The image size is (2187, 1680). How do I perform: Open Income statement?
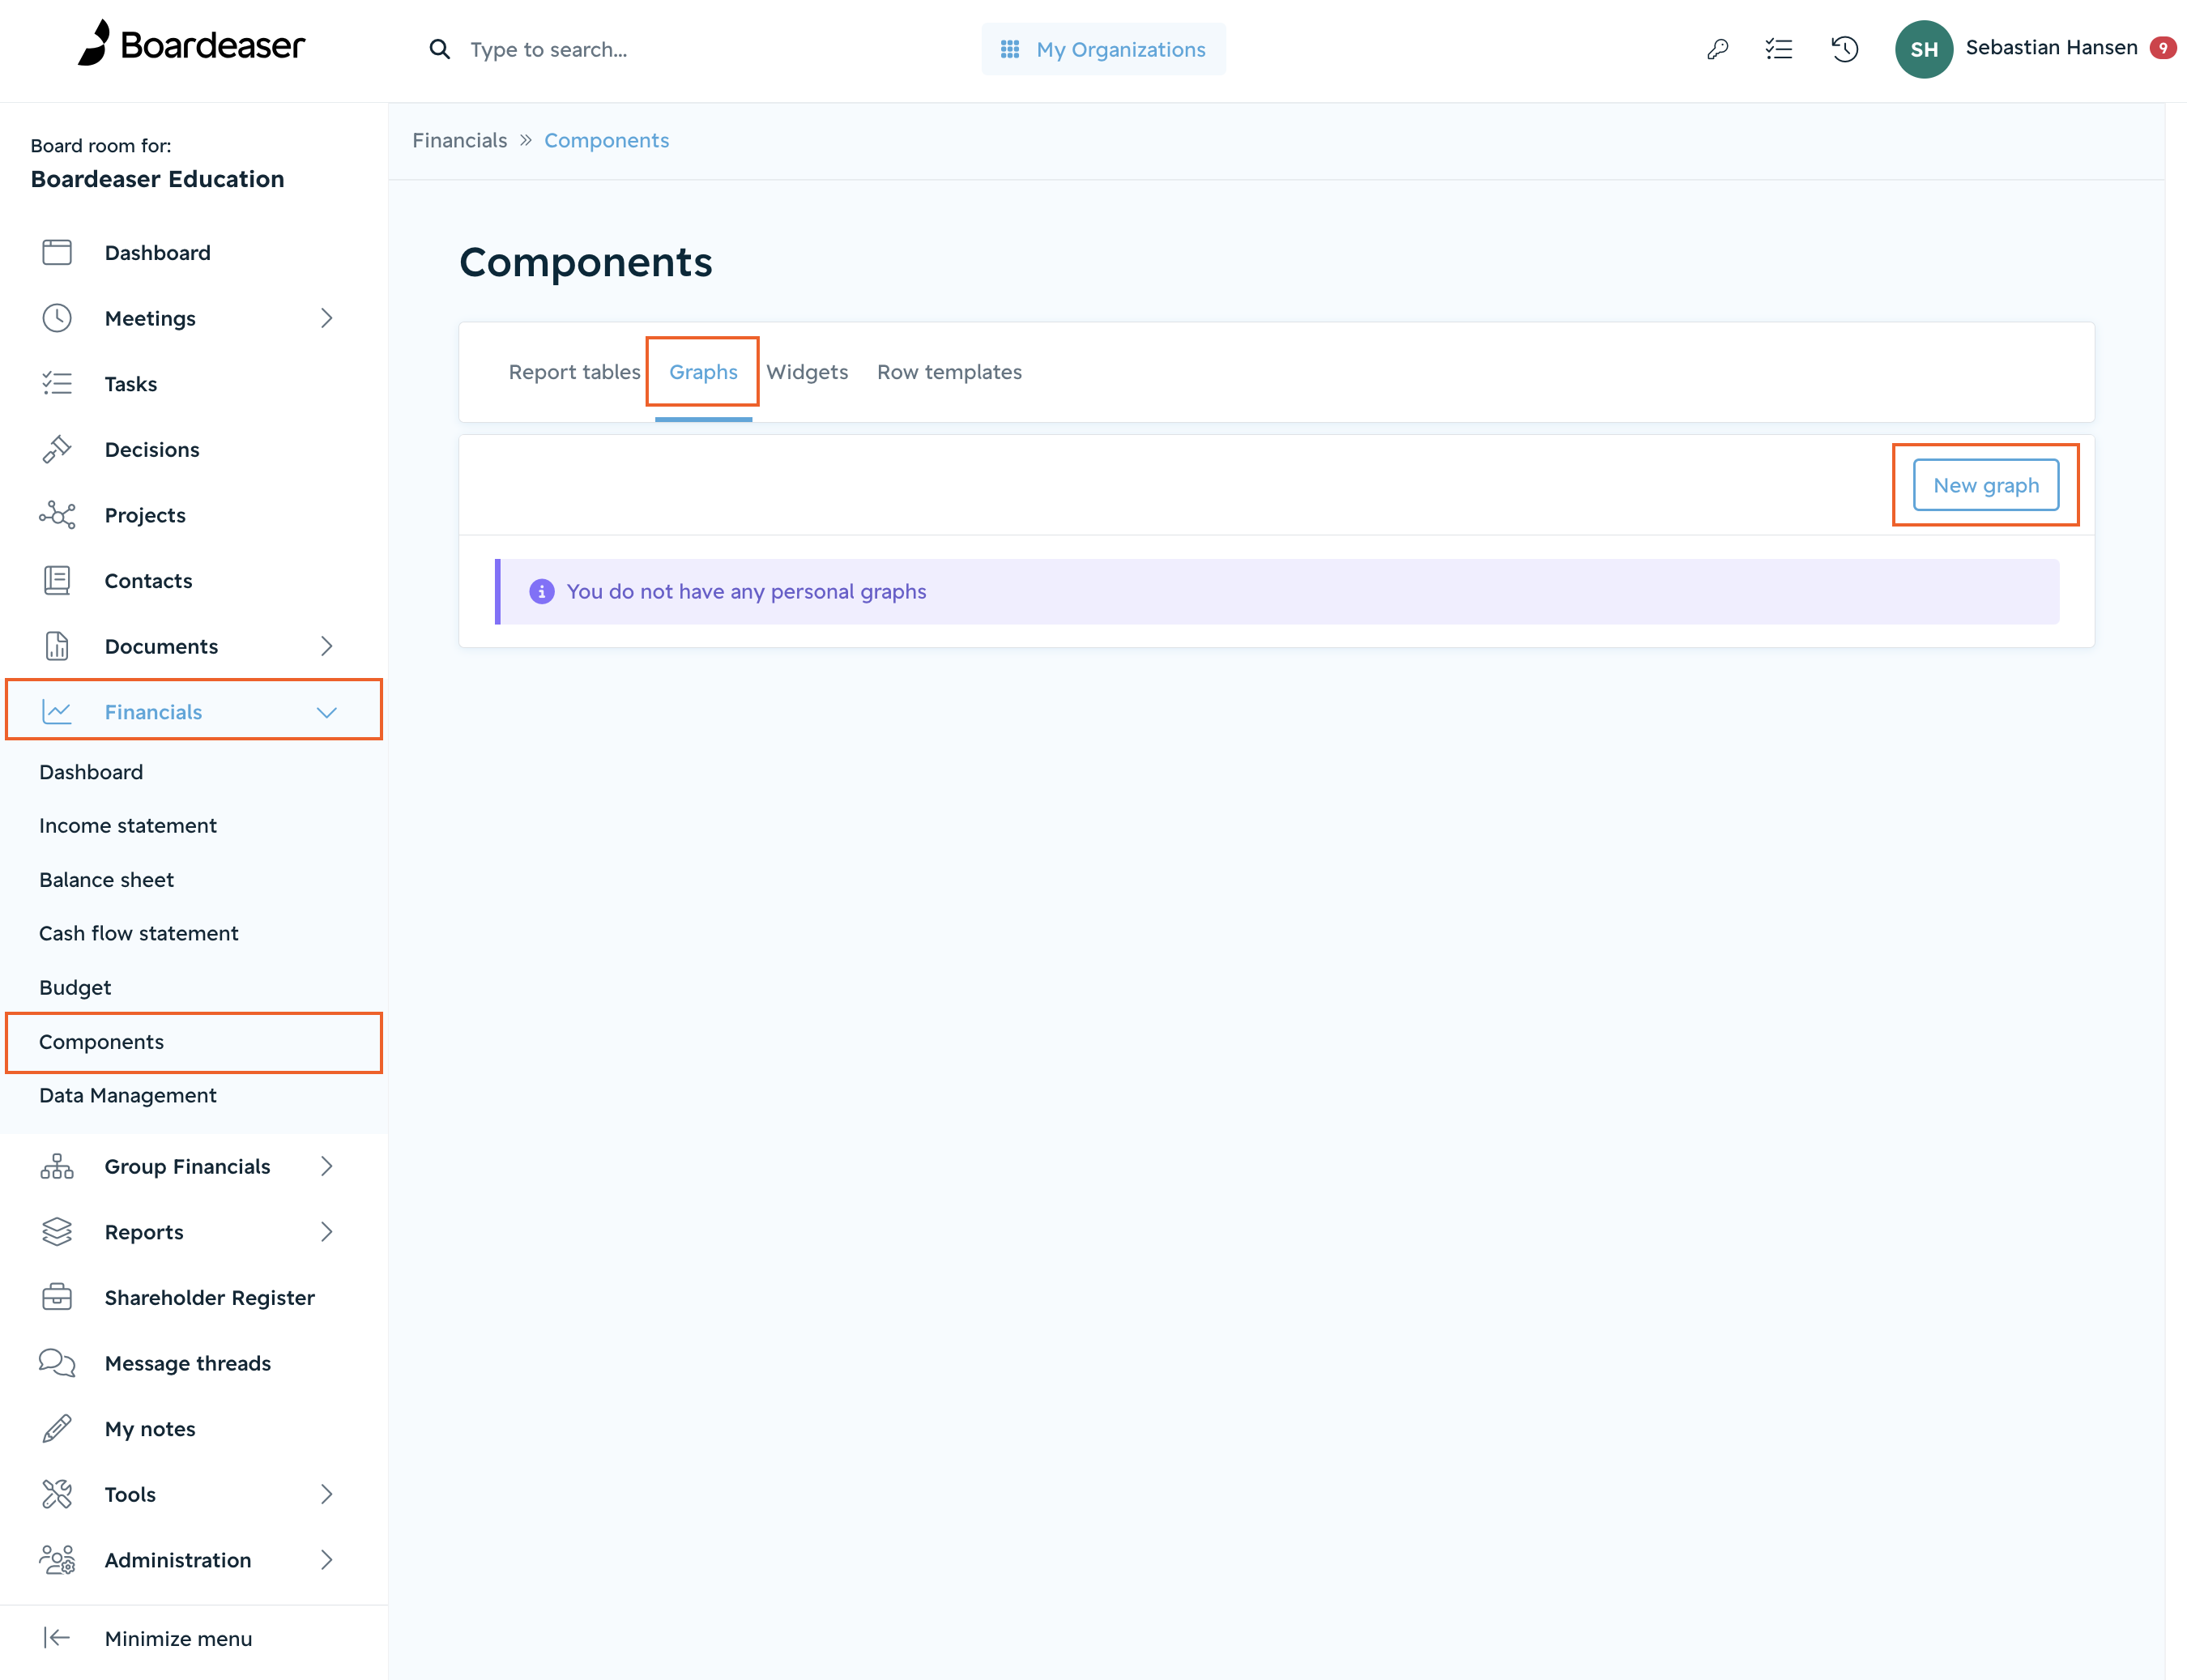point(128,826)
